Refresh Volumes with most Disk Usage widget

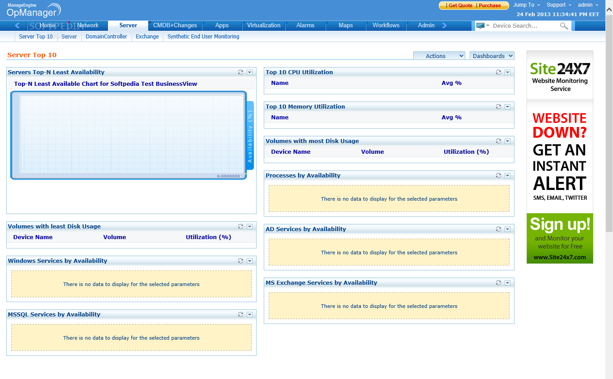tap(498, 141)
